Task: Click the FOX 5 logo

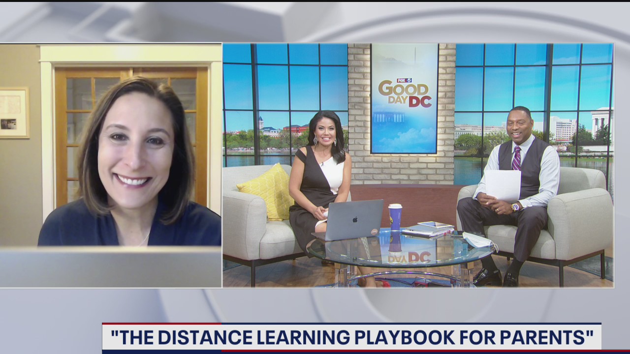Action: click(405, 80)
